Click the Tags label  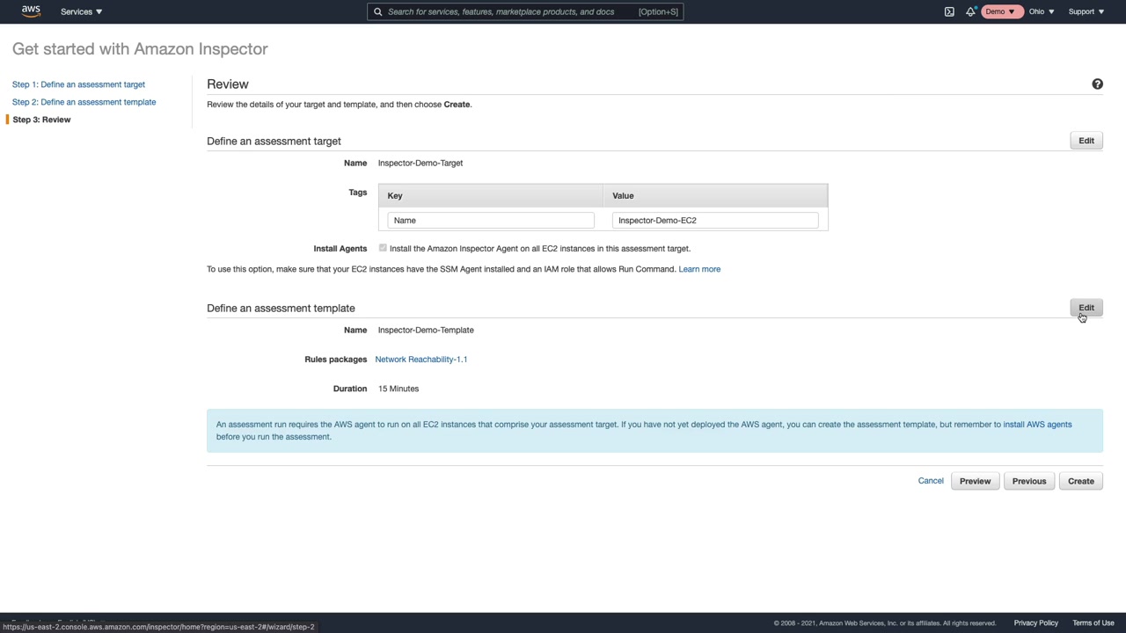(358, 193)
